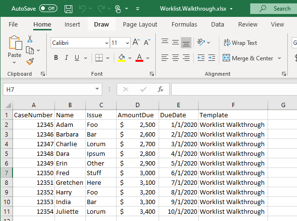Open Merge & Center options arrow
Screen dimensions: 297x221
pyautogui.click(x=279, y=58)
